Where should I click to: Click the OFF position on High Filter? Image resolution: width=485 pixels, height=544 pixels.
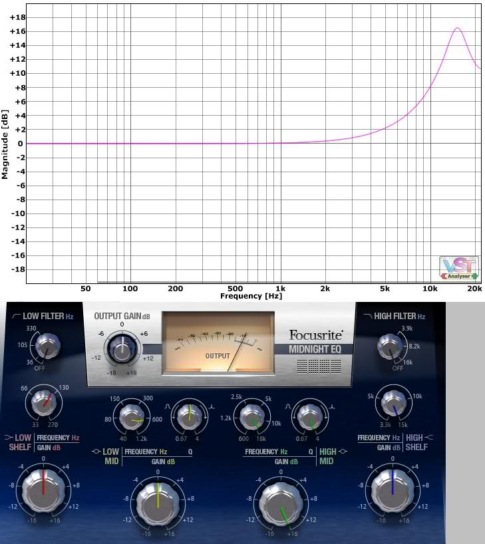click(x=398, y=368)
